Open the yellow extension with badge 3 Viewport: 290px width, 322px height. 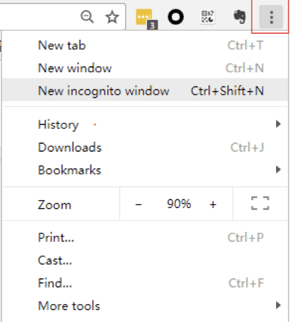[146, 19]
